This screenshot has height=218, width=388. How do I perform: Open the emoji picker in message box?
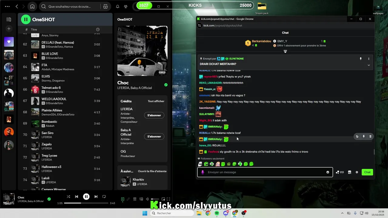(328, 172)
